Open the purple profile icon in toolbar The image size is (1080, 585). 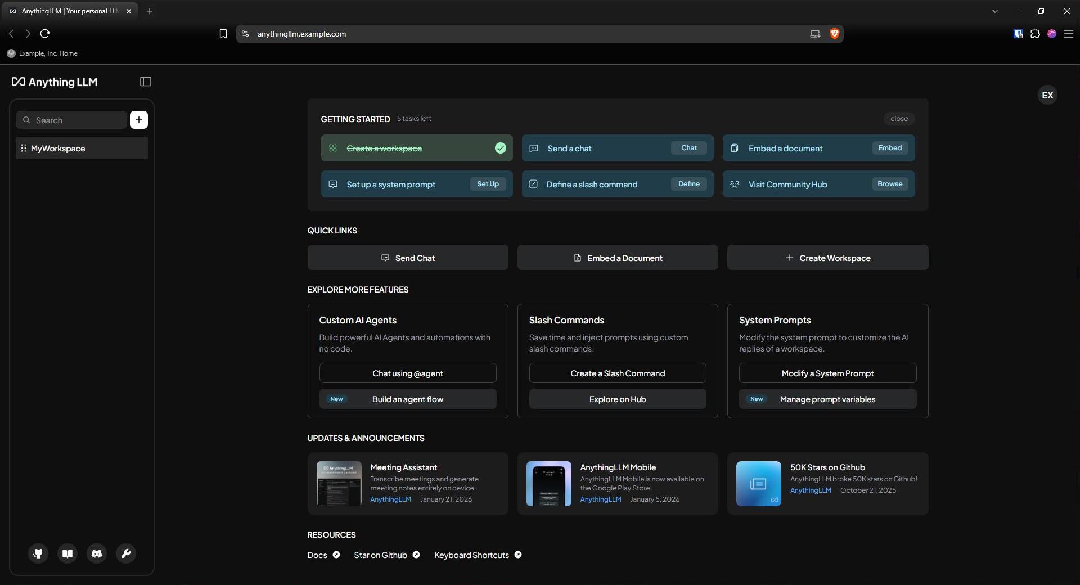[1052, 34]
